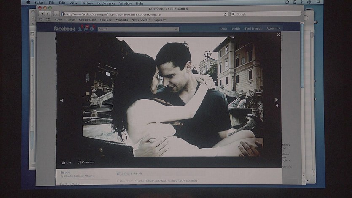Viewport: 352px width, 198px height.
Task: Click the Google search field
Action: pyautogui.click(x=266, y=14)
